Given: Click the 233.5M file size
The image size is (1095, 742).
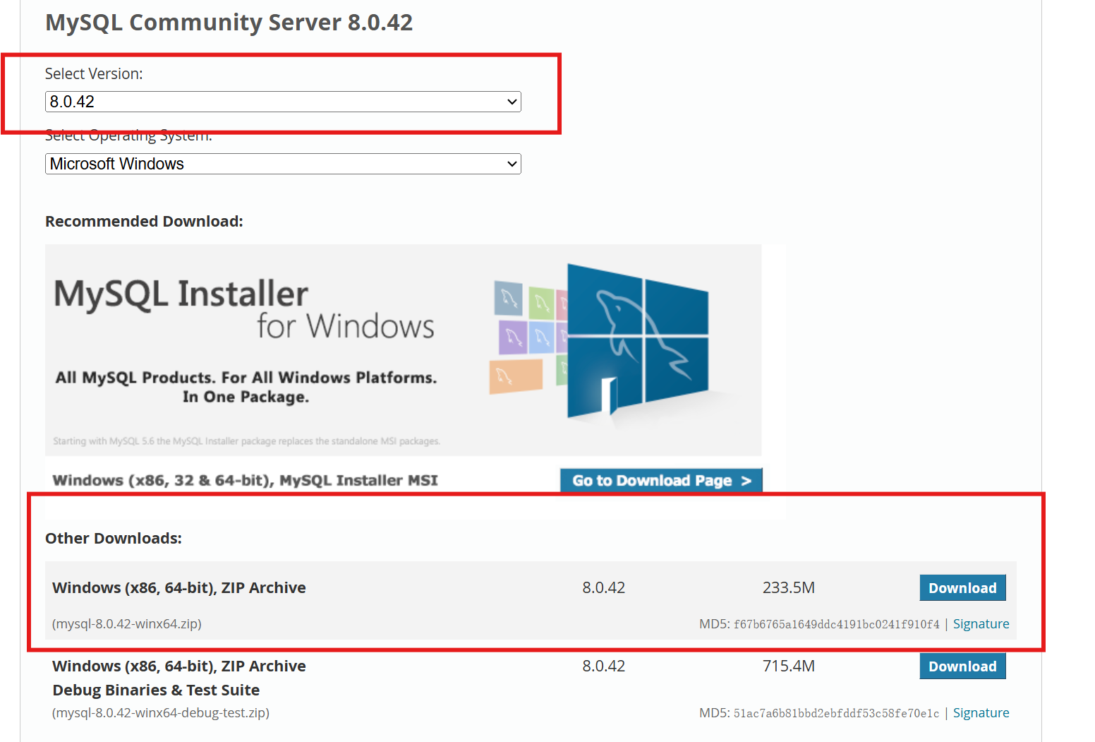Looking at the screenshot, I should pos(789,587).
